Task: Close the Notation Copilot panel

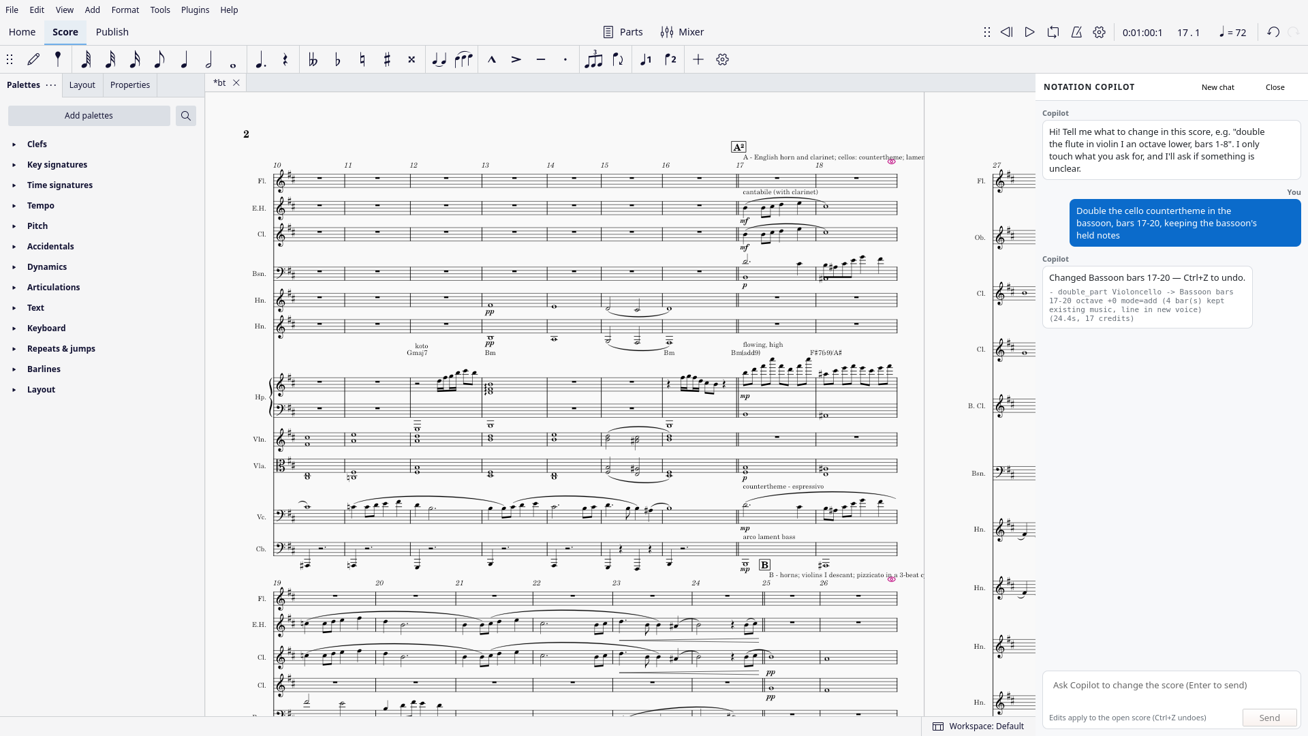Action: pos(1275,87)
